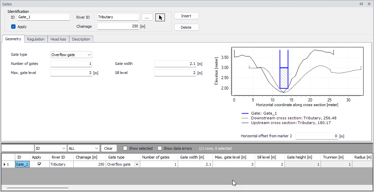Click the Gate width [m] column header
The width and height of the screenshot is (374, 192).
pos(195,157)
